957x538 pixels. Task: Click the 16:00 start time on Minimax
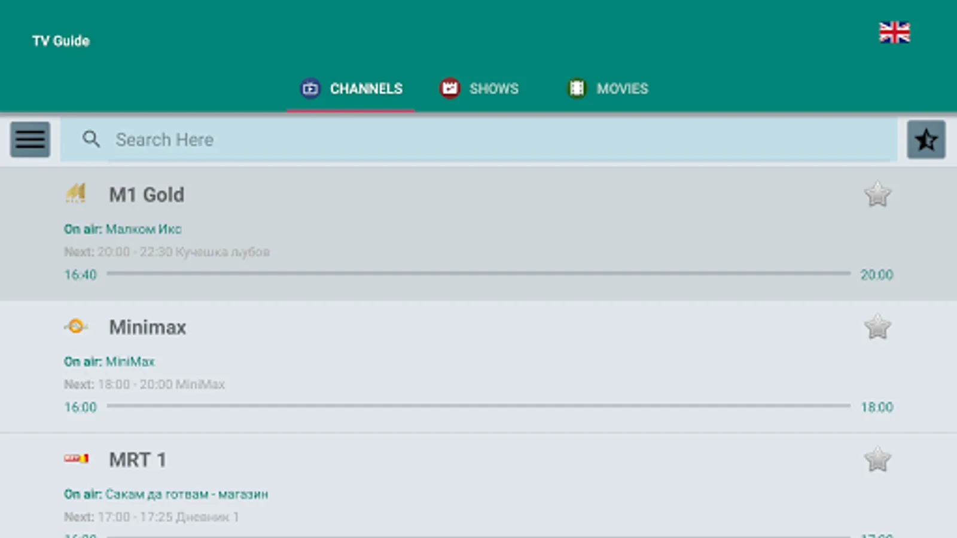pyautogui.click(x=80, y=407)
